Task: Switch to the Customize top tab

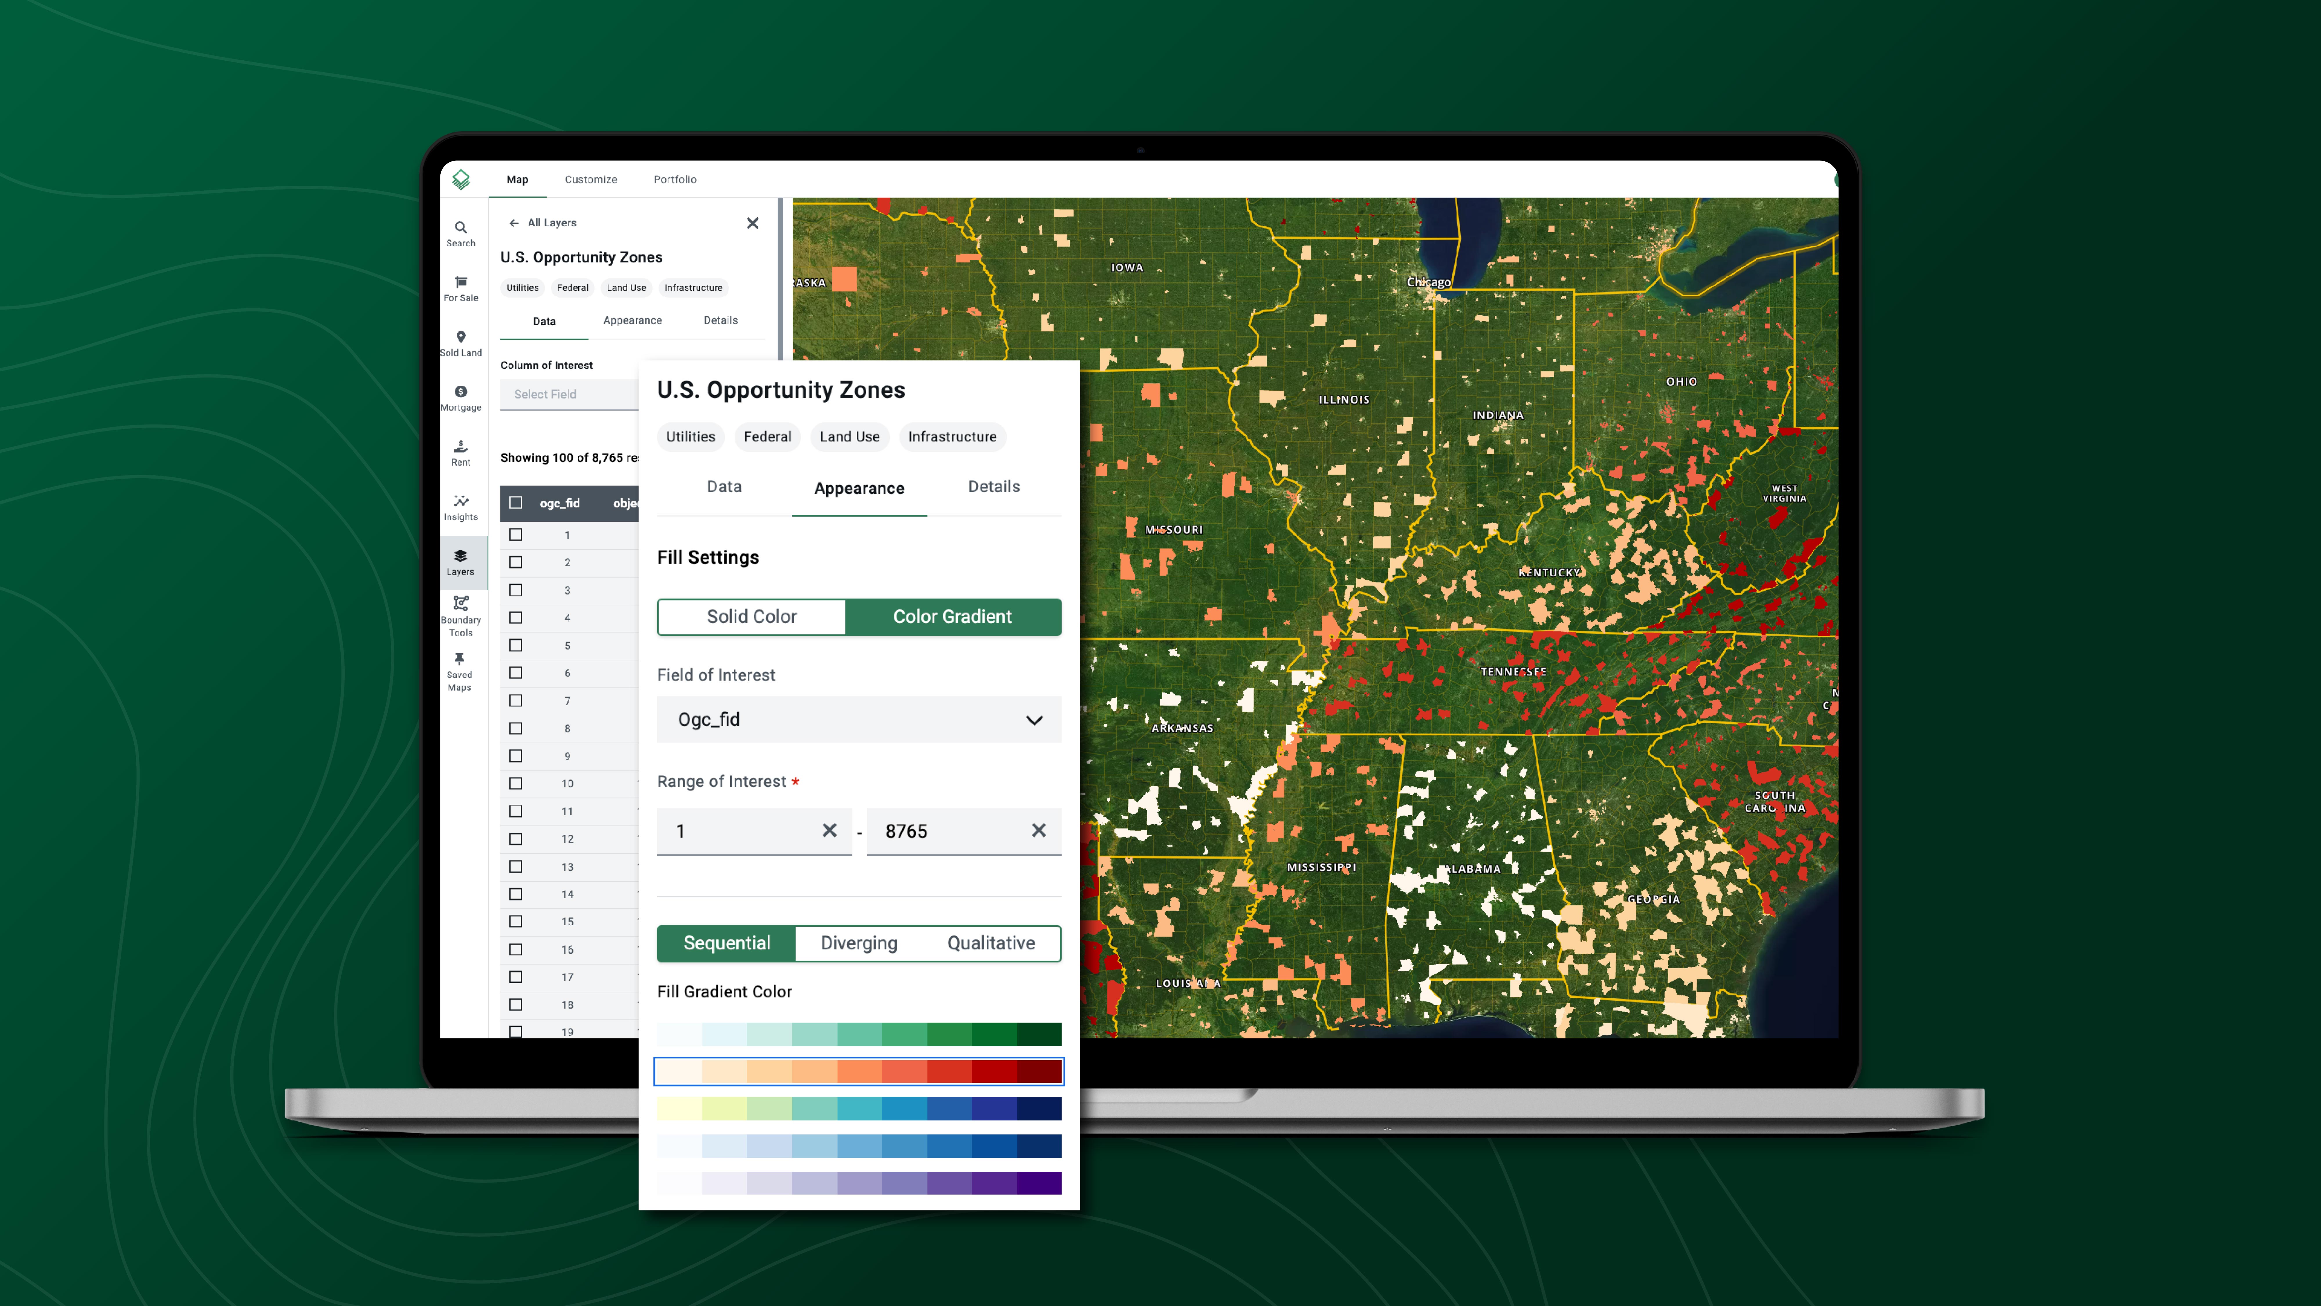Action: (591, 179)
